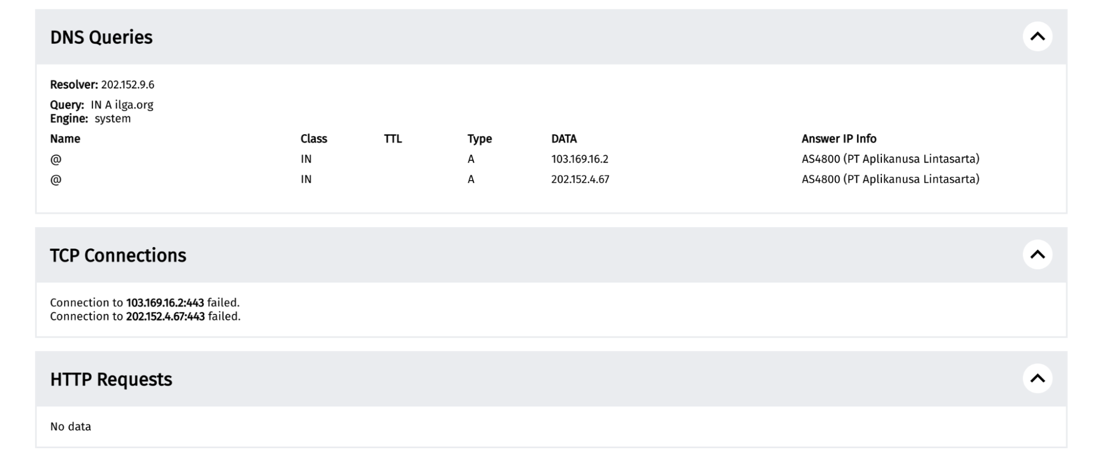Click the query text IN A ilga.org
1106x473 pixels.
point(122,105)
